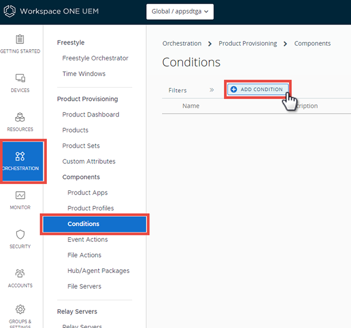This screenshot has width=351, height=328.
Task: Open Product Apps under Components
Action: pos(88,193)
